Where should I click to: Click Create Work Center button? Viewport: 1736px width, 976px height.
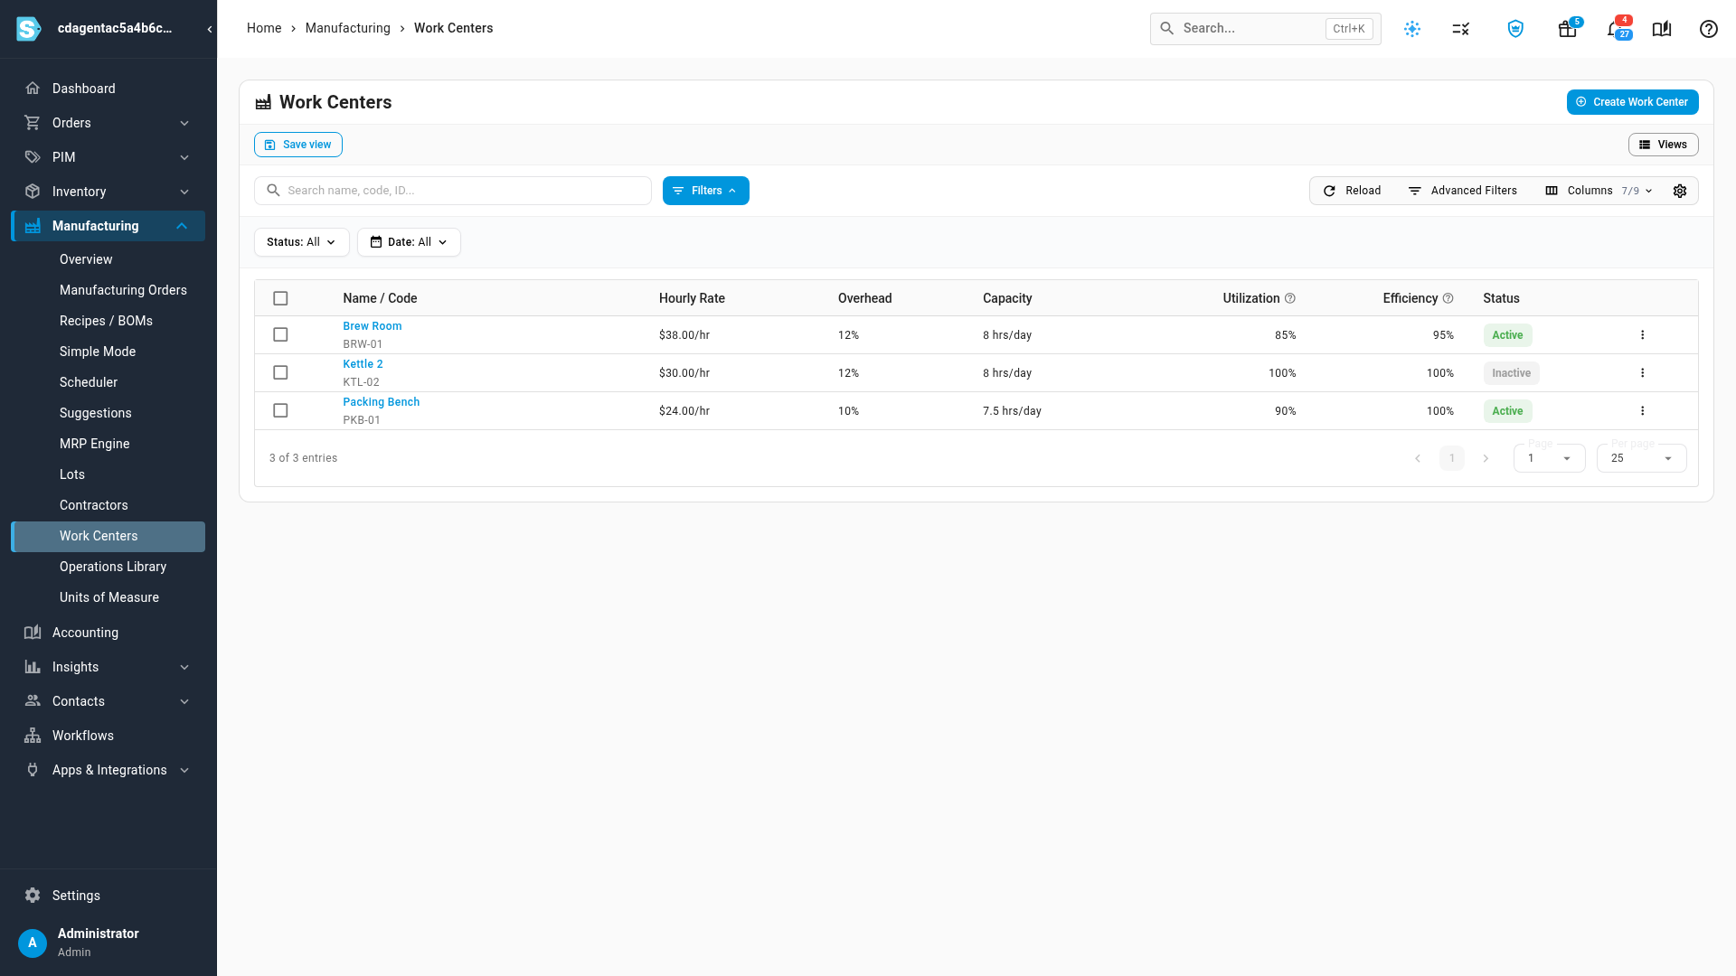(1632, 102)
